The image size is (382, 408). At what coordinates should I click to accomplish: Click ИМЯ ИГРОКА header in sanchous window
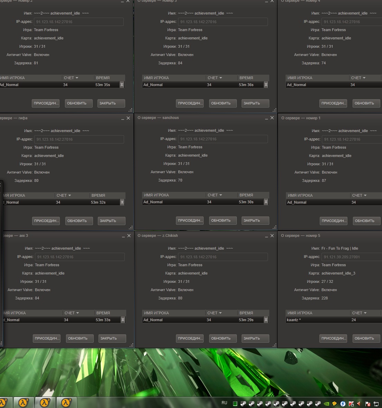[x=174, y=195]
